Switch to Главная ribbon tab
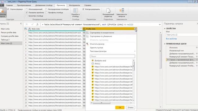198x111 pixels. pyautogui.click(x=10, y=5)
